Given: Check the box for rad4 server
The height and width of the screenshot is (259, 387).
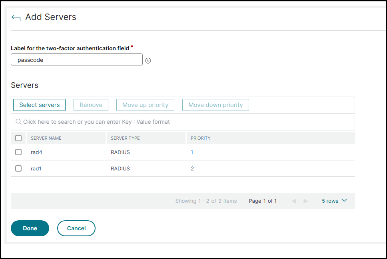Looking at the screenshot, I should [x=18, y=152].
